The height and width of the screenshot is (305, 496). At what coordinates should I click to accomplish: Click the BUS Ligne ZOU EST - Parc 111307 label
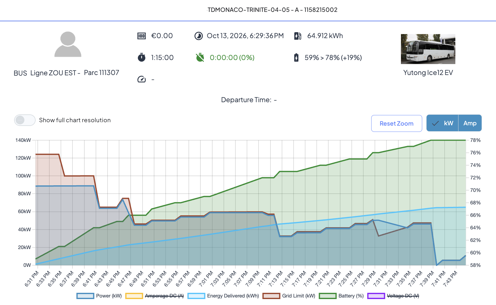point(66,73)
